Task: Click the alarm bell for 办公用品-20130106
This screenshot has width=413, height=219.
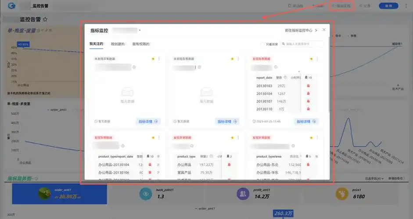Action: tap(150, 173)
